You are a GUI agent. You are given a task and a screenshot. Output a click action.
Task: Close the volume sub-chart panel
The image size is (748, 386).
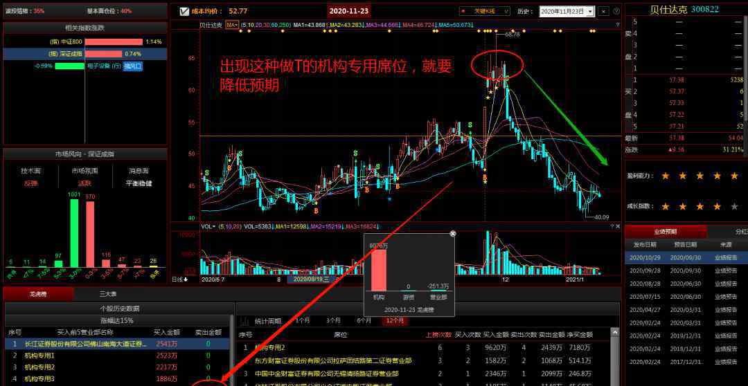618,227
